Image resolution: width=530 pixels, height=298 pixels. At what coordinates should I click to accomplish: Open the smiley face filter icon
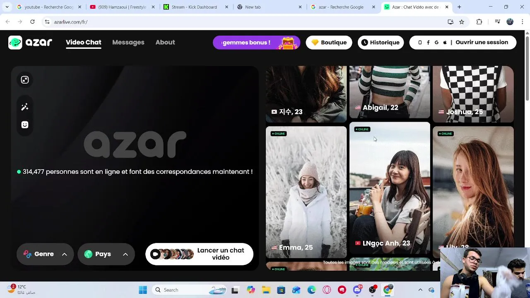coord(25,125)
